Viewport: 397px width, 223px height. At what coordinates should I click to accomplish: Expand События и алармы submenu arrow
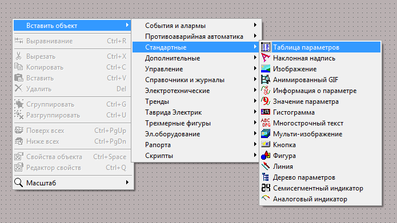(x=255, y=25)
